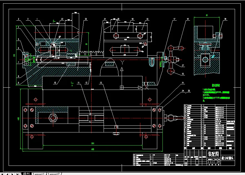Select the 440 vertical dimension text

(x=18, y=119)
